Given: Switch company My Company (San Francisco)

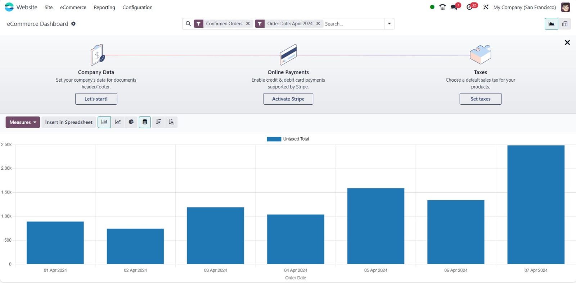Looking at the screenshot, I should (525, 7).
